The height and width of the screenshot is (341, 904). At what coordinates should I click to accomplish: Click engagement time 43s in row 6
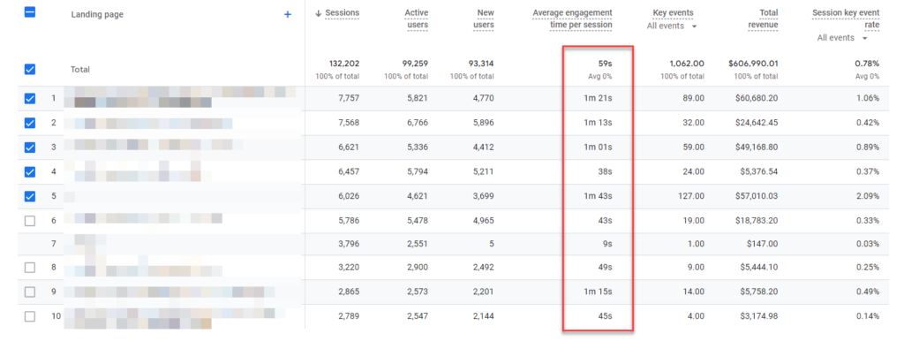click(606, 220)
